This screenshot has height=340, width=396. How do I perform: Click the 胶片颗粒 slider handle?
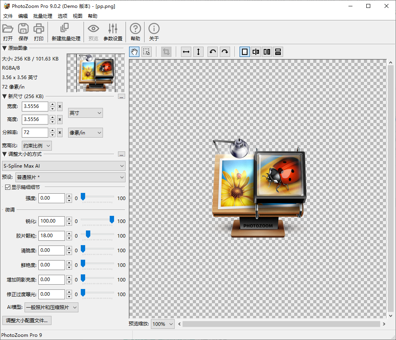88,234
